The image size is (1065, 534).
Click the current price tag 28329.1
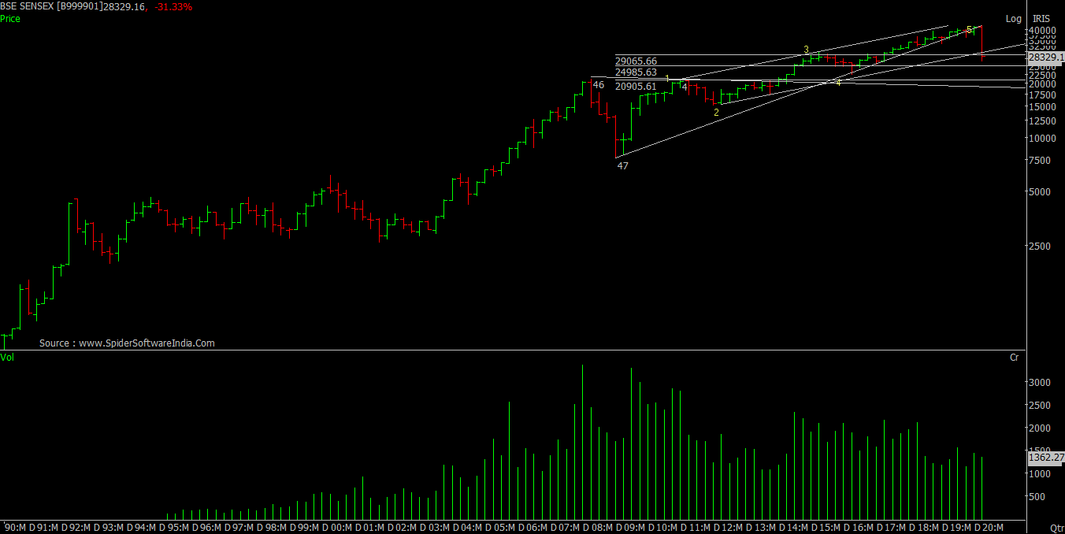click(1045, 57)
